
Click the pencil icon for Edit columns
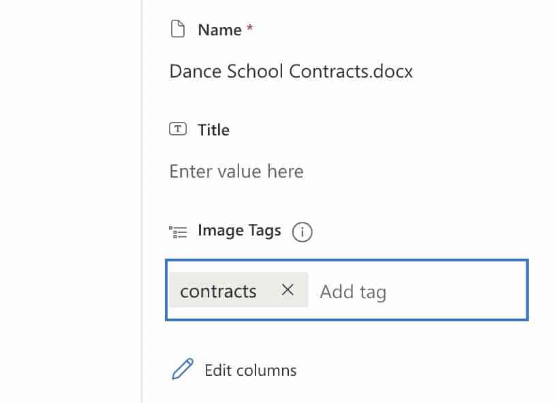coord(182,369)
